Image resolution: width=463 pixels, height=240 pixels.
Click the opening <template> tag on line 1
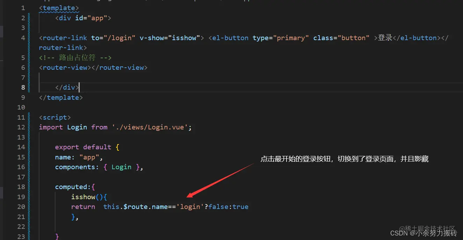pos(59,8)
